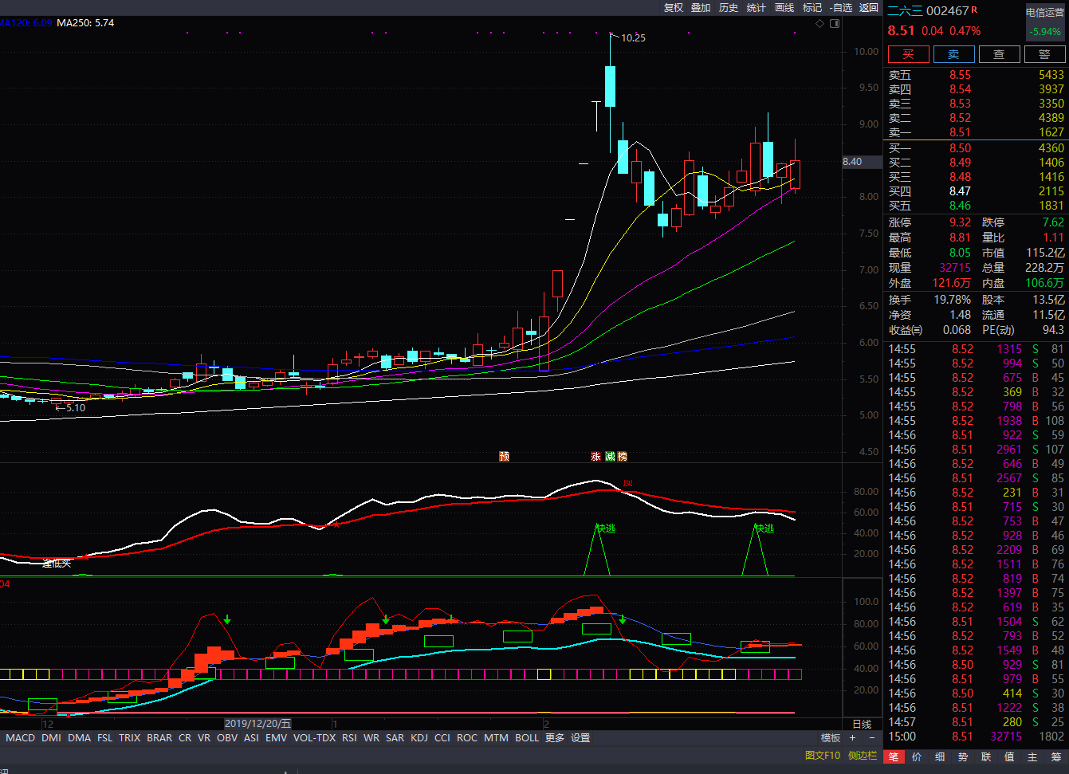
Task: Click the 查 query button
Action: click(999, 54)
